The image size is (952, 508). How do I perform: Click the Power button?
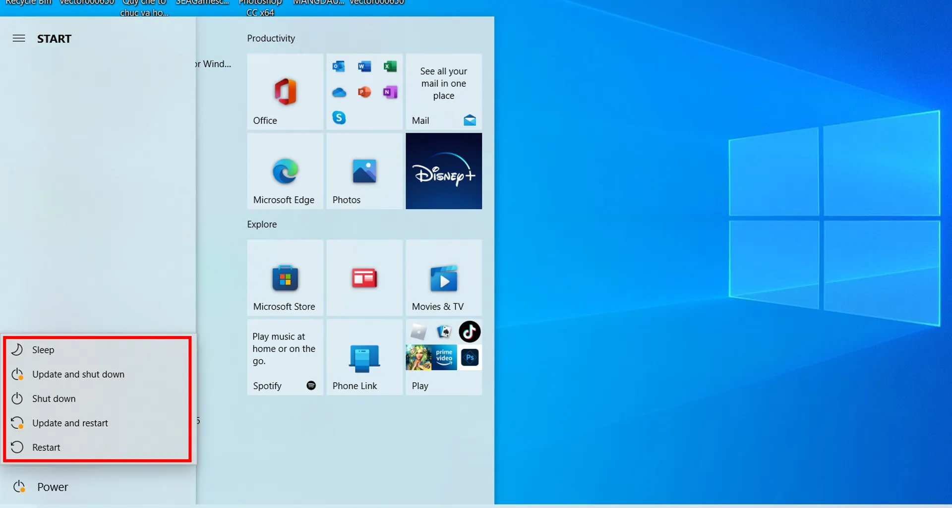point(98,487)
